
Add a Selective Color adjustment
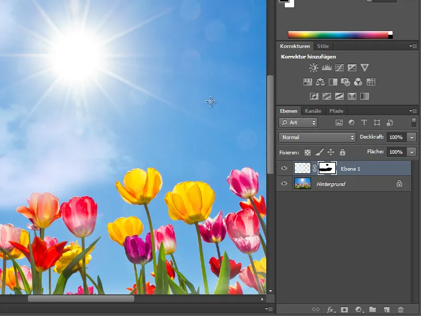(352, 96)
